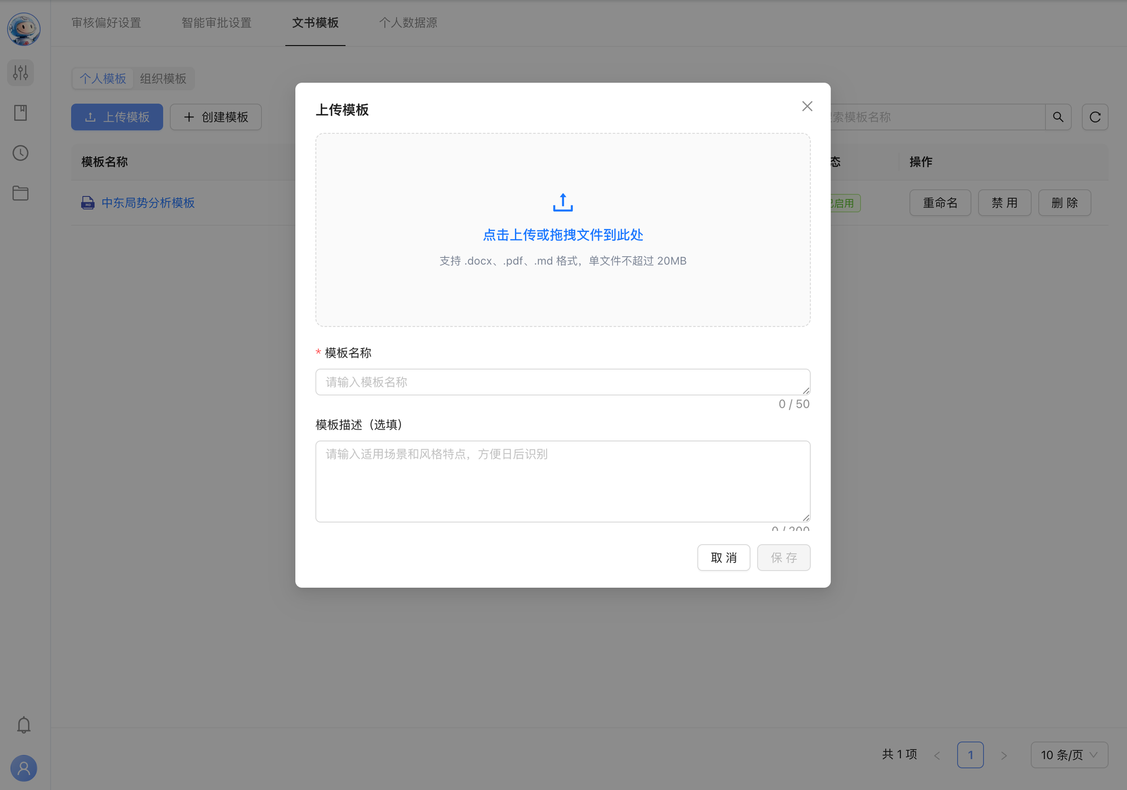The width and height of the screenshot is (1127, 790).
Task: Click 删除 for 中东局势分析模板
Action: [x=1065, y=203]
